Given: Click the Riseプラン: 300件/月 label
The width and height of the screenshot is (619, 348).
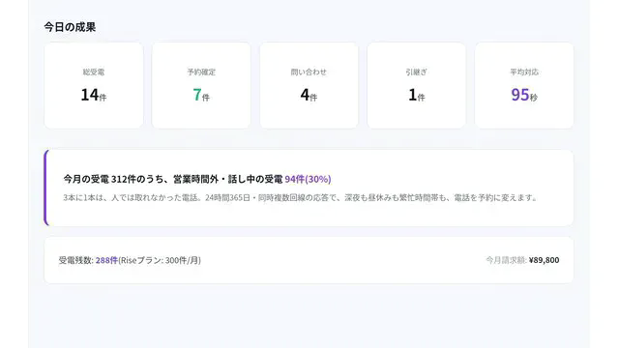Looking at the screenshot, I should click(160, 260).
